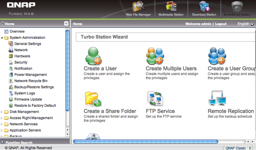The image size is (256, 150).
Task: Expand the Application Servers tree node
Action: point(2,130)
